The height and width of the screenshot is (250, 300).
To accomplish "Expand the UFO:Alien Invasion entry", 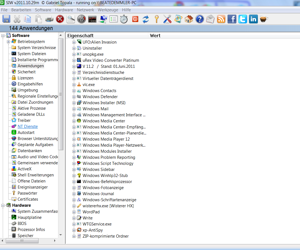I will click(74, 42).
